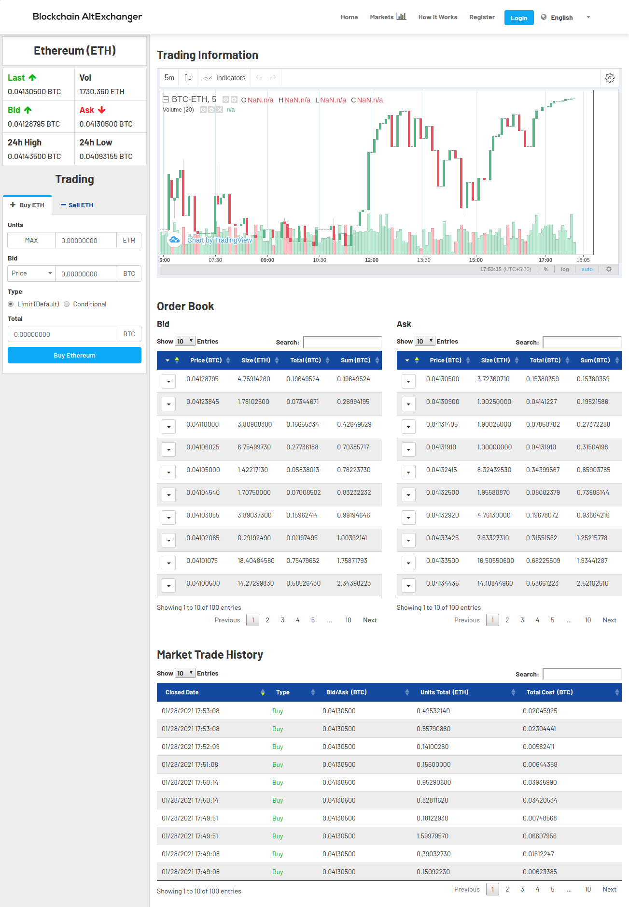The width and height of the screenshot is (629, 907).
Task: Open Markets page with chart icon
Action: point(388,17)
